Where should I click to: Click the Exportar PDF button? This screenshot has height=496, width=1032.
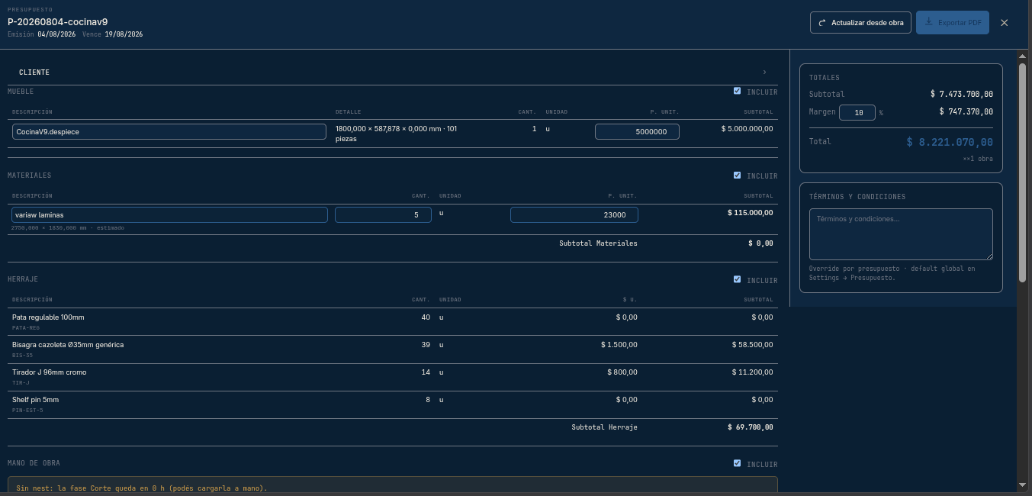pos(952,23)
